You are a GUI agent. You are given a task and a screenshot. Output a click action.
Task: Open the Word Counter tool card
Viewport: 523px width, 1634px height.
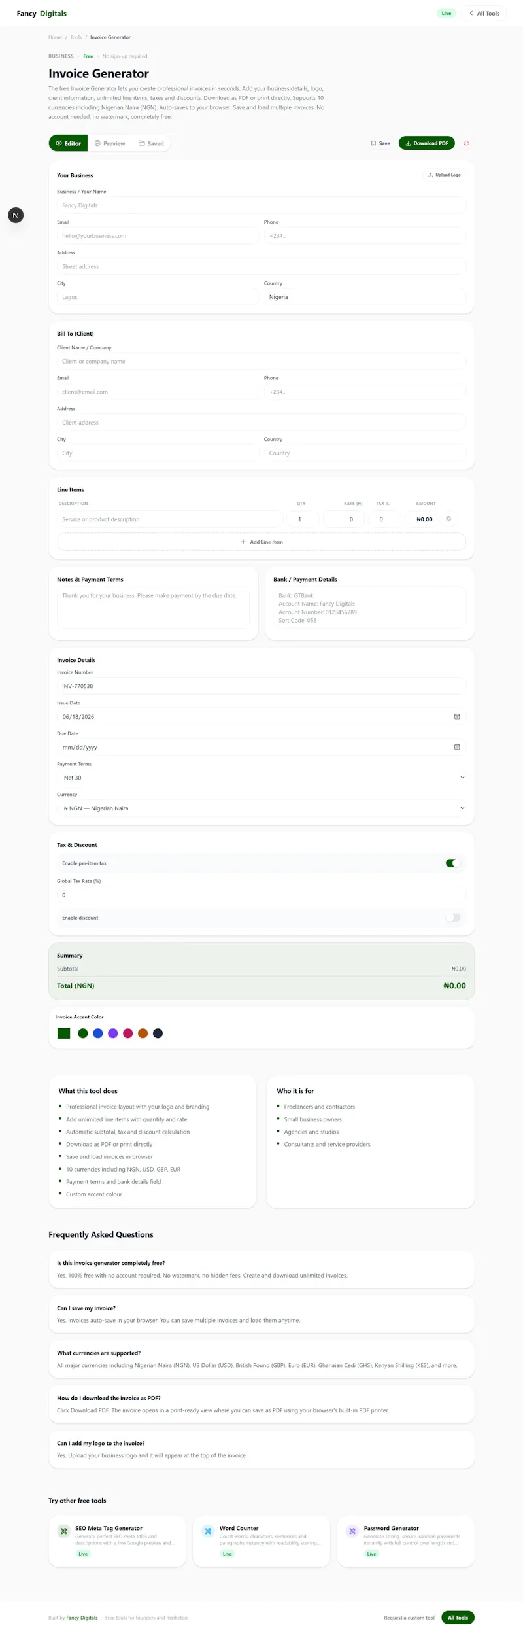[261, 1540]
